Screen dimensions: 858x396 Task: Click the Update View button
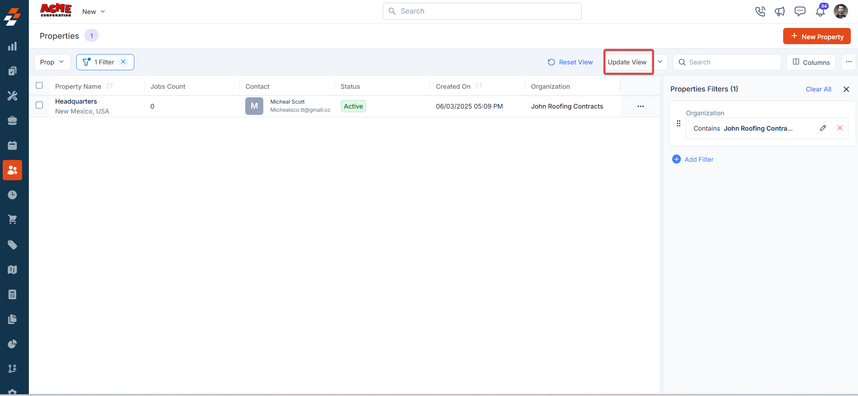627,62
